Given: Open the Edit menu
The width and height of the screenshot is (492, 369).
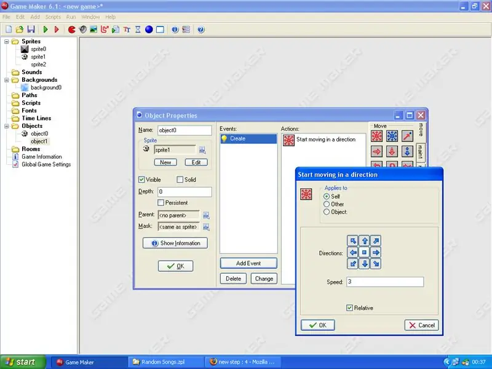Looking at the screenshot, I should [20, 17].
